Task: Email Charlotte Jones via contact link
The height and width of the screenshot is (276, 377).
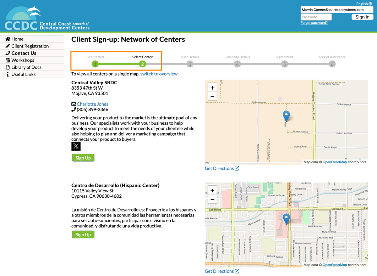Action: pyautogui.click(x=92, y=104)
